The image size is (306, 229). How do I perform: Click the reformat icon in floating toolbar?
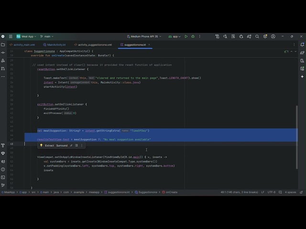76,146
